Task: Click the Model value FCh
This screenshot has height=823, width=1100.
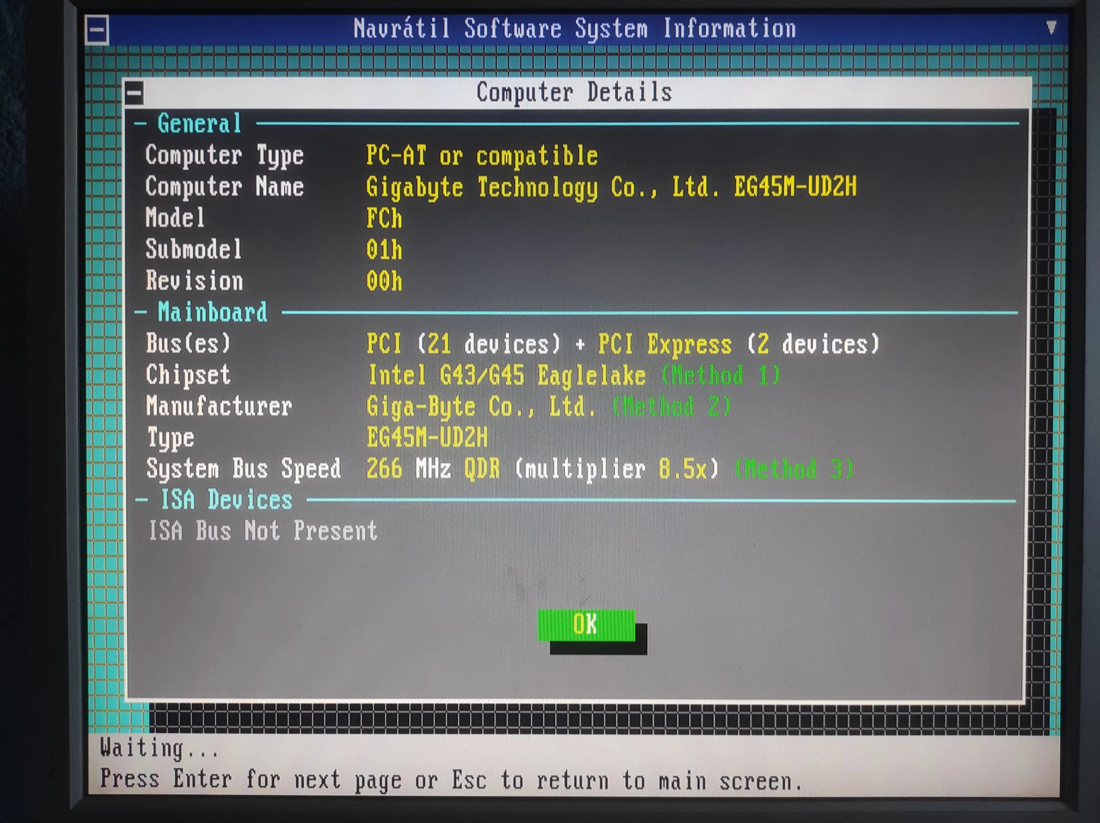Action: (384, 218)
